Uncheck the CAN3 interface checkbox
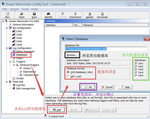This screenshot has height=119, width=150. click(136, 69)
